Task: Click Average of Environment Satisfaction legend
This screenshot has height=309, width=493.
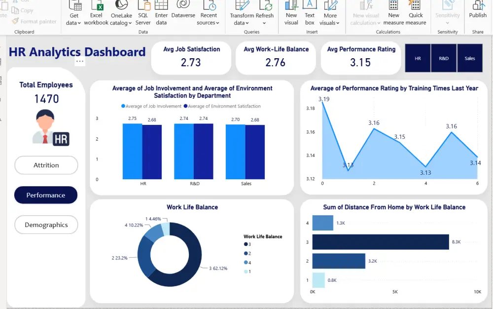Action: pos(222,106)
